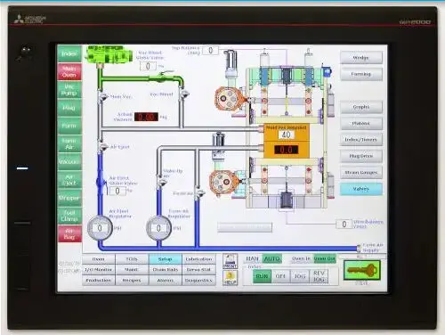Open the Strain Gauges screen
This screenshot has width=445, height=335.
coord(361,173)
